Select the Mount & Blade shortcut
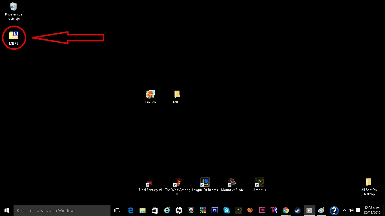The height and width of the screenshot is (216, 385). [232, 184]
